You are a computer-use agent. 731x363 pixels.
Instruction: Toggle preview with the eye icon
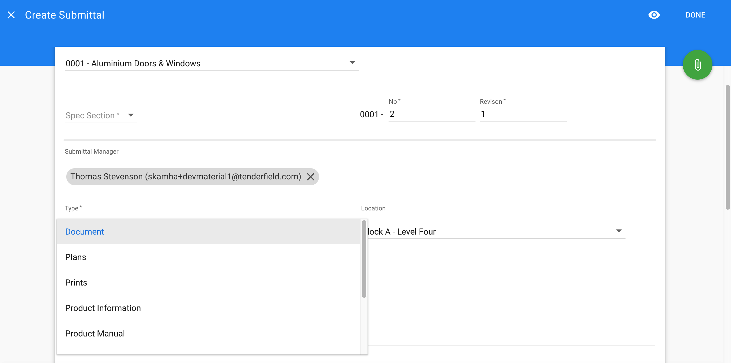click(x=654, y=15)
